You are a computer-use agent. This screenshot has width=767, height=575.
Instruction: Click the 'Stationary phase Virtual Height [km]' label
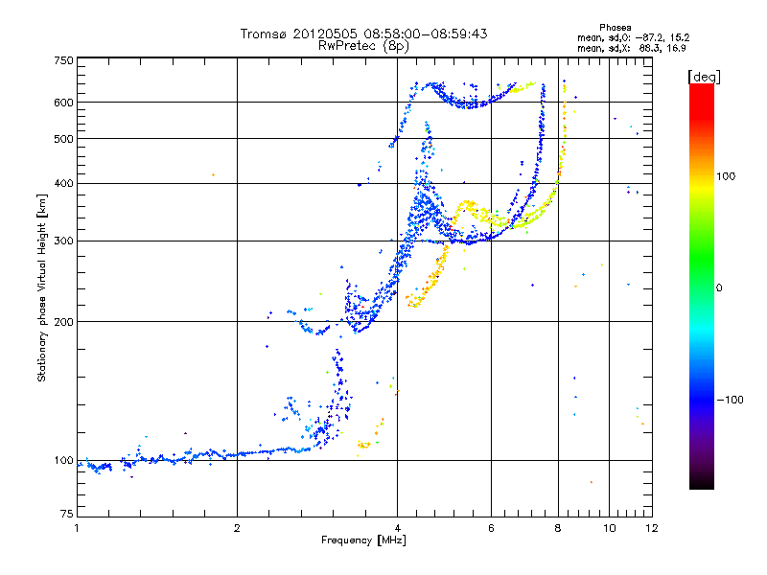coord(41,288)
